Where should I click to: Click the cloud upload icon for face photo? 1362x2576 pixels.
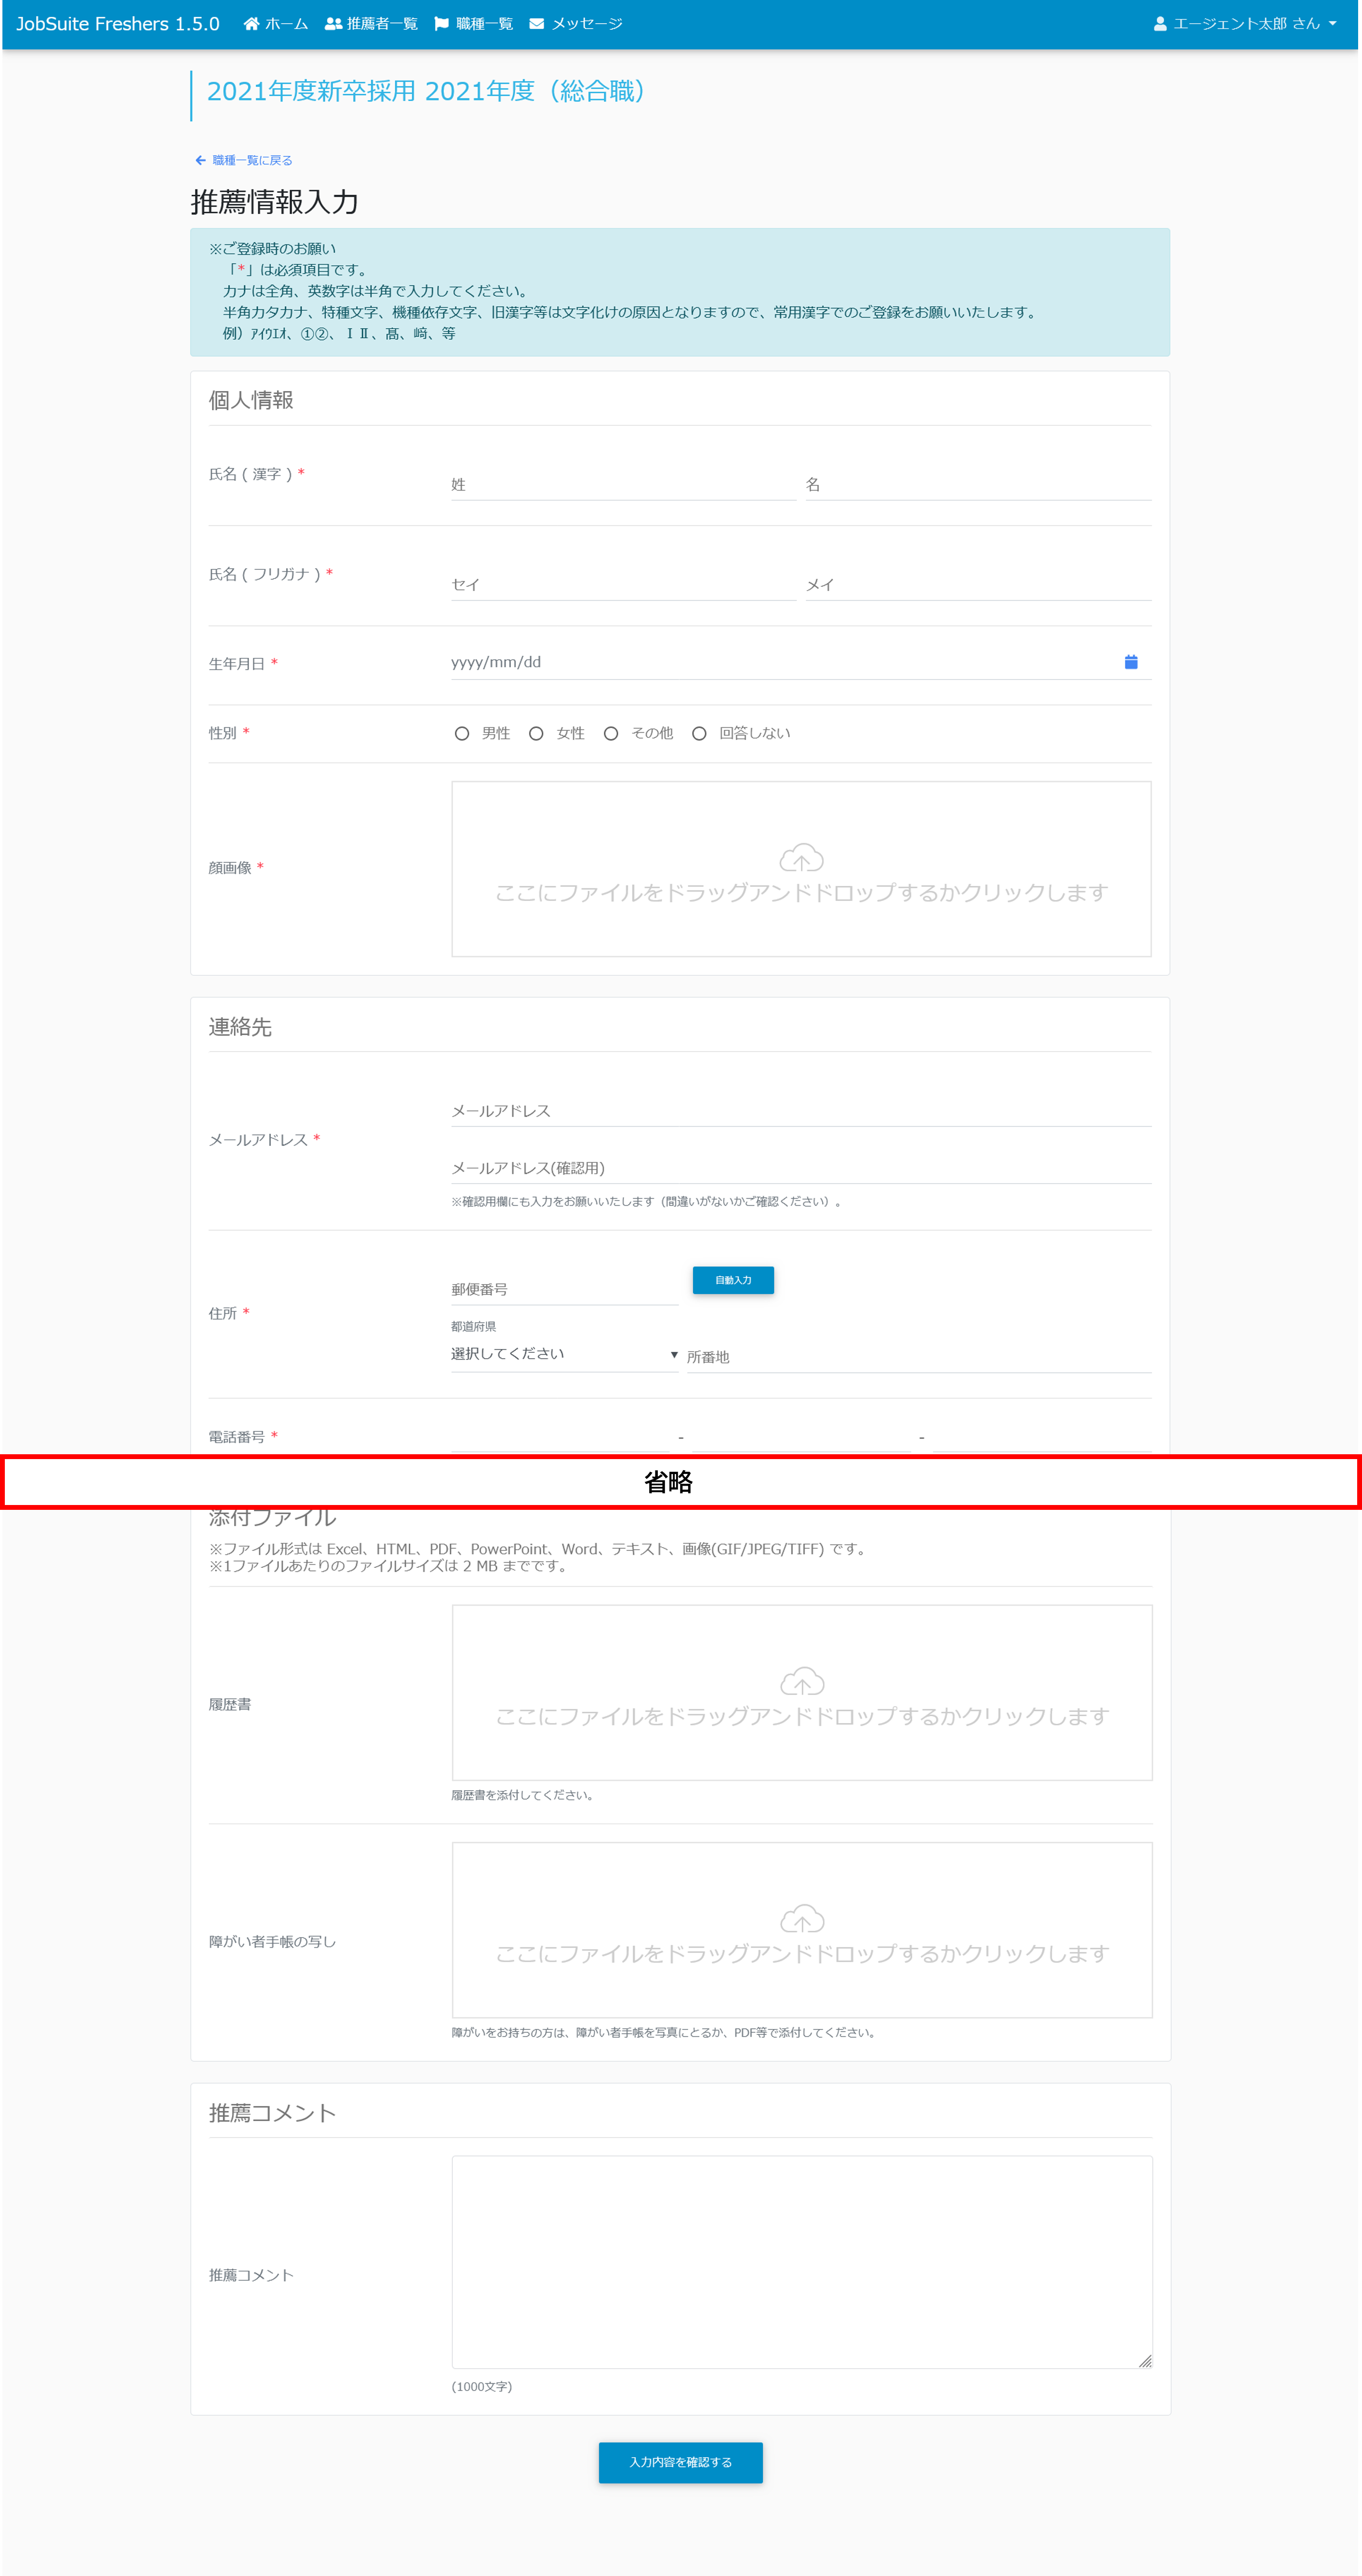(x=801, y=858)
